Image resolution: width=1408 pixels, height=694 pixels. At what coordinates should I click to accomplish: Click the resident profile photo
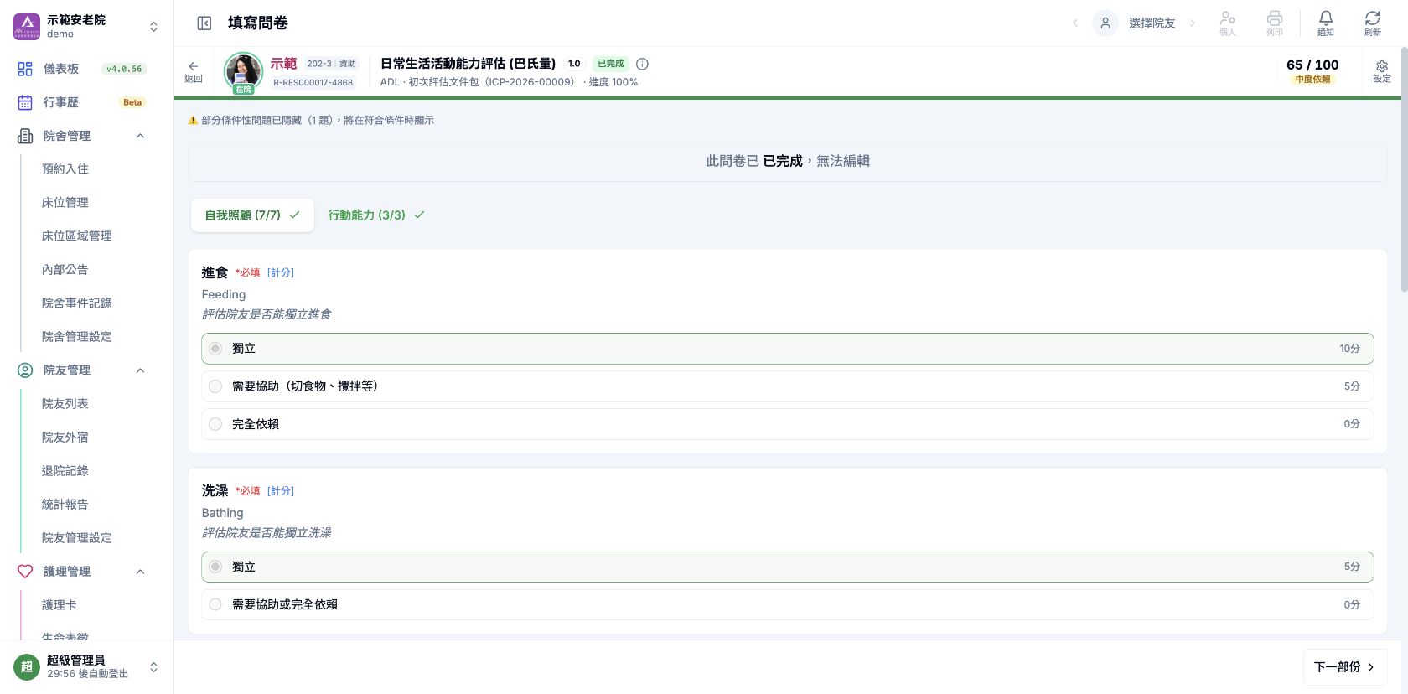point(243,71)
